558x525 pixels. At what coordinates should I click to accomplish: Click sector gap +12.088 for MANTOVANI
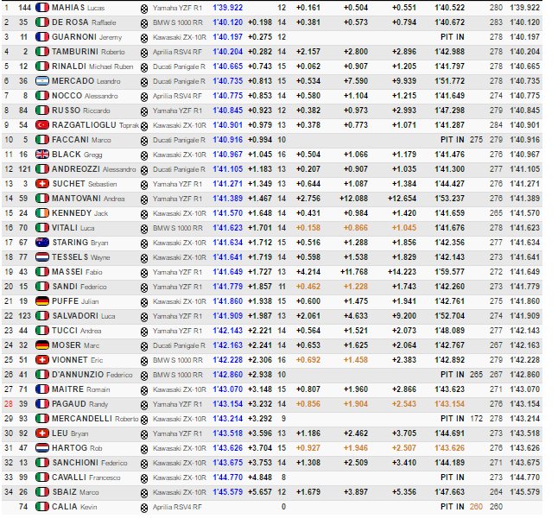coord(354,199)
